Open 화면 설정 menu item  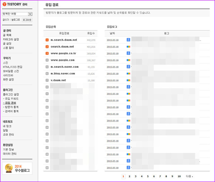(x=8, y=80)
